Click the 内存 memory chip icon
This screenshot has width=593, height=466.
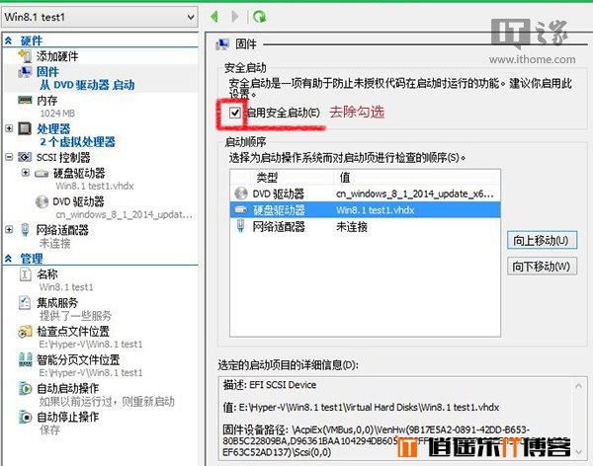[x=25, y=100]
